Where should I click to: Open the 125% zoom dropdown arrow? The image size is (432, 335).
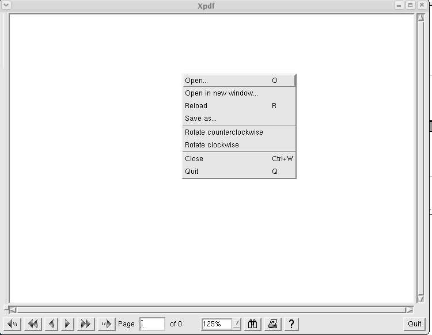click(236, 324)
